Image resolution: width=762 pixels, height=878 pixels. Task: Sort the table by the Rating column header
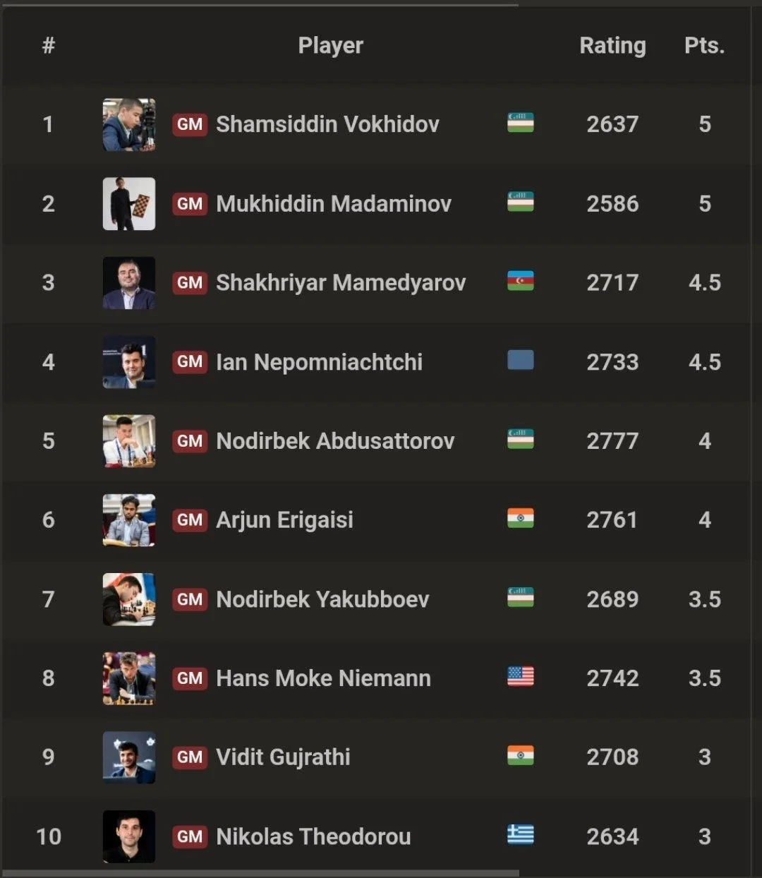click(x=612, y=46)
